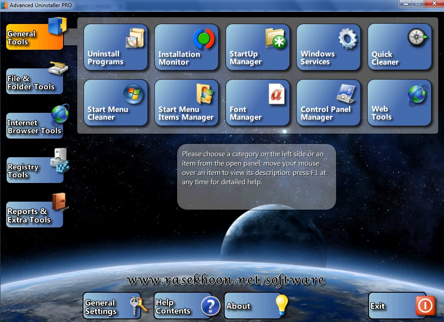The height and width of the screenshot is (322, 444).
Task: Open the Windows Services tool
Action: click(x=329, y=47)
